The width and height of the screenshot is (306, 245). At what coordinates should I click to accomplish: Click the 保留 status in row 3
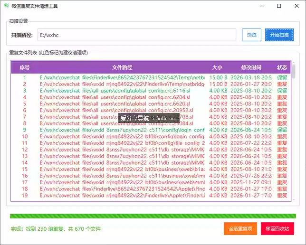coord(282,91)
